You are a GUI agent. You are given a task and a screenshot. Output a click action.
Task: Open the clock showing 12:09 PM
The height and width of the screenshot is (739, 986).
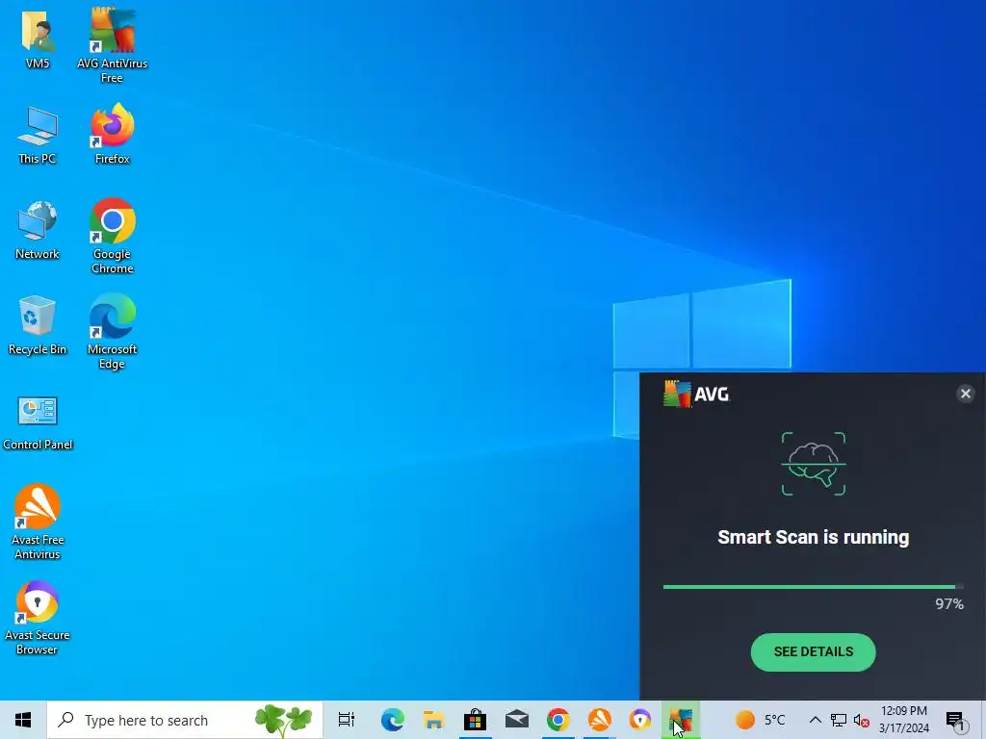(903, 720)
